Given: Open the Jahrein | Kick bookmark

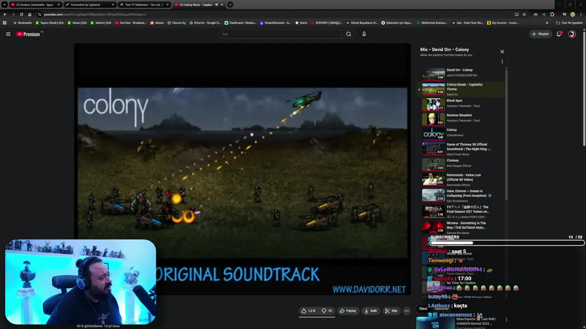Looking at the screenshot, I should tap(101, 22).
